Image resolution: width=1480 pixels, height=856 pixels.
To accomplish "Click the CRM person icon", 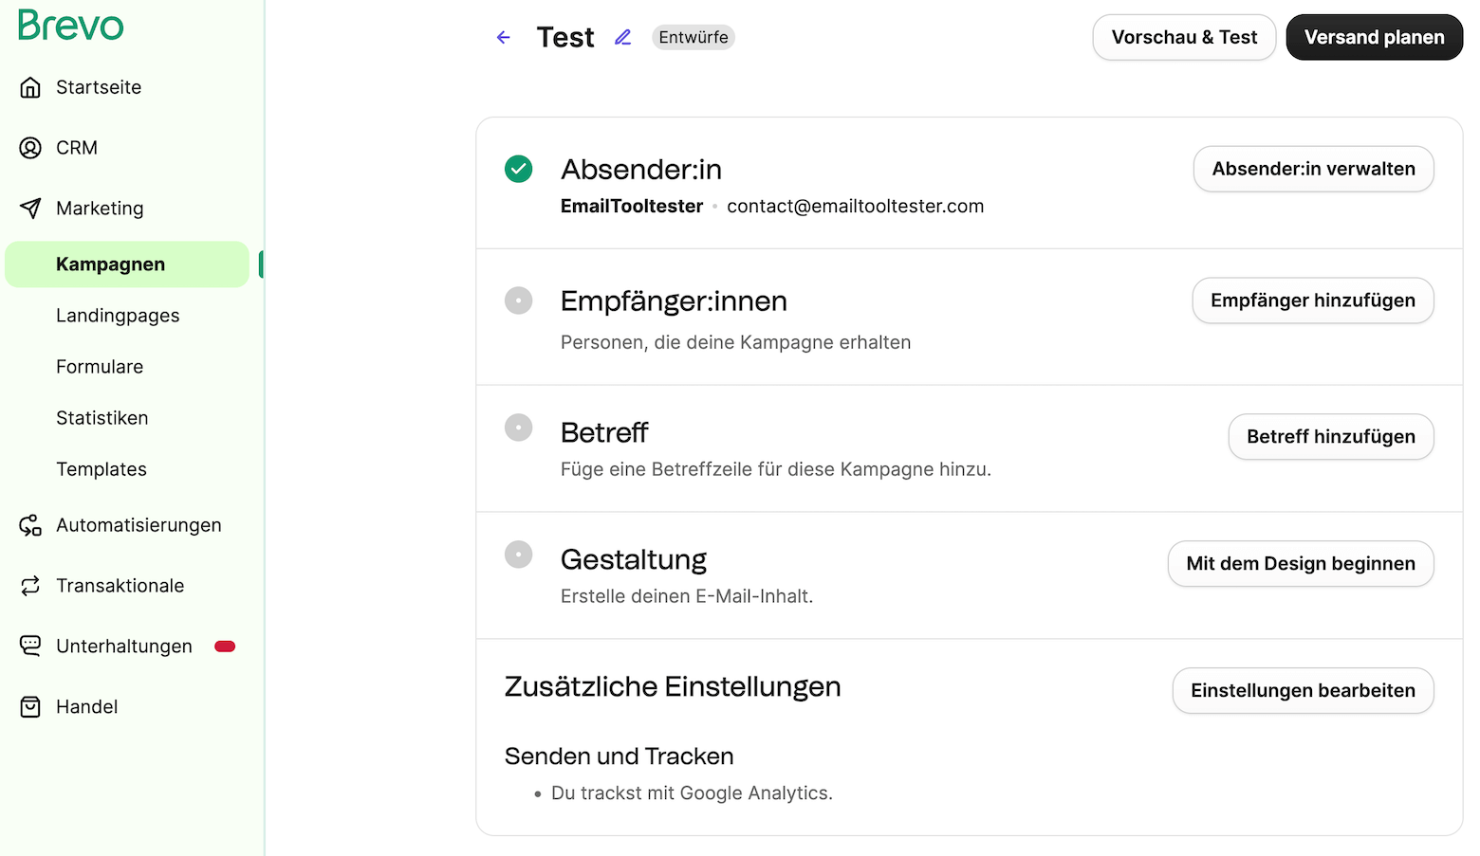I will coord(30,148).
